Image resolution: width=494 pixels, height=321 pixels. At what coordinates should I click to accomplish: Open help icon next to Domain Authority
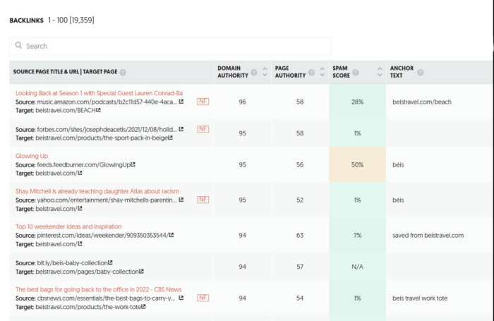[254, 73]
